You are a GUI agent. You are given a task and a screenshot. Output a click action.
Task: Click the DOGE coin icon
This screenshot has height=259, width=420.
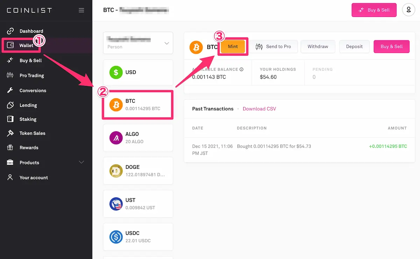pos(116,171)
